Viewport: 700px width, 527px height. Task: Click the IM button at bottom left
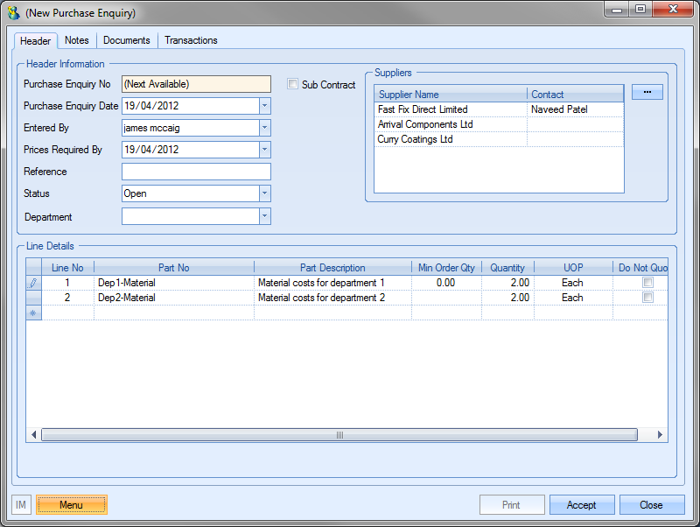coord(21,505)
